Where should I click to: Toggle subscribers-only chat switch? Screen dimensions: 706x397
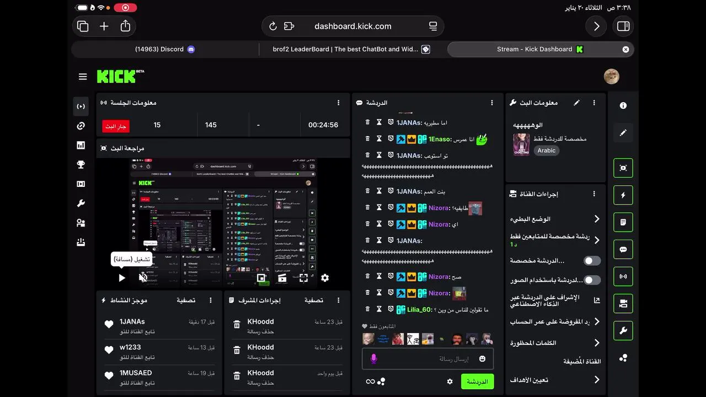coord(592,261)
